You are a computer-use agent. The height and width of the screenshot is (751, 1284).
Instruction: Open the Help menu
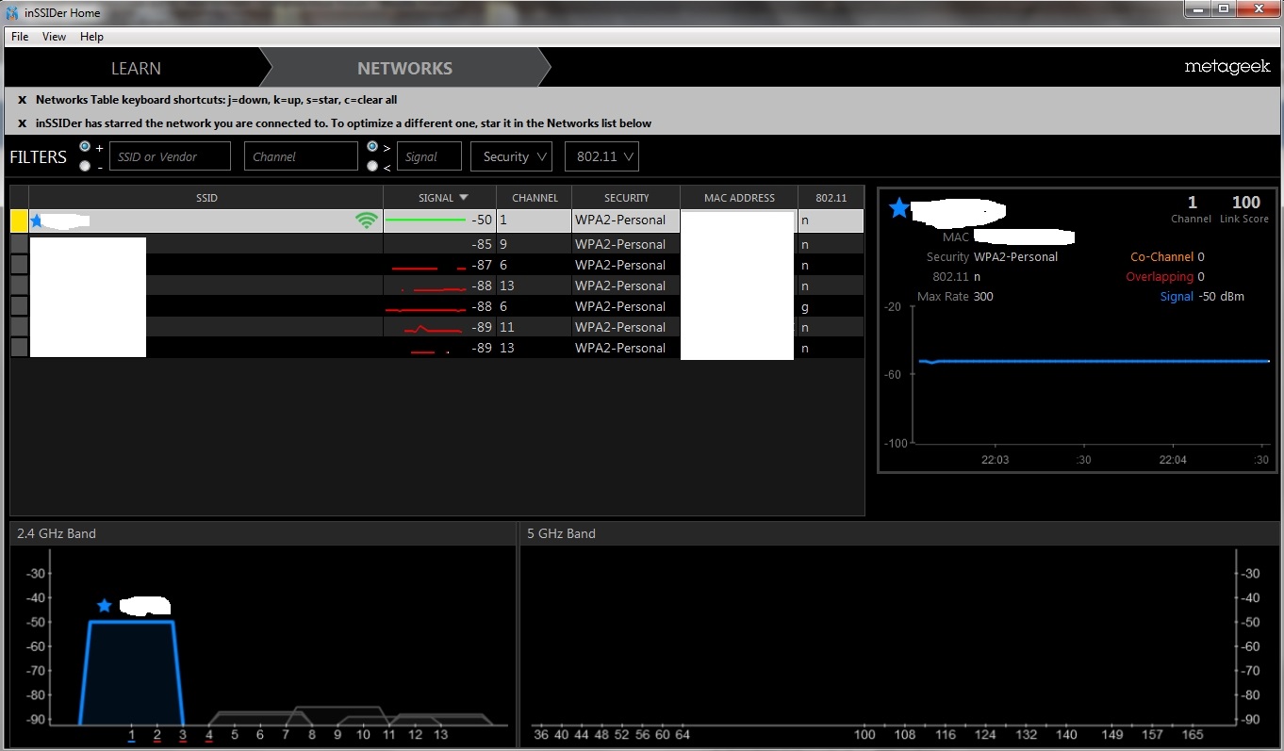(91, 37)
